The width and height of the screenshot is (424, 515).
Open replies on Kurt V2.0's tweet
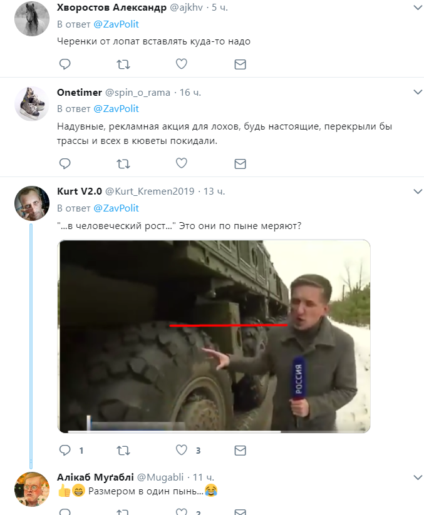(x=65, y=450)
